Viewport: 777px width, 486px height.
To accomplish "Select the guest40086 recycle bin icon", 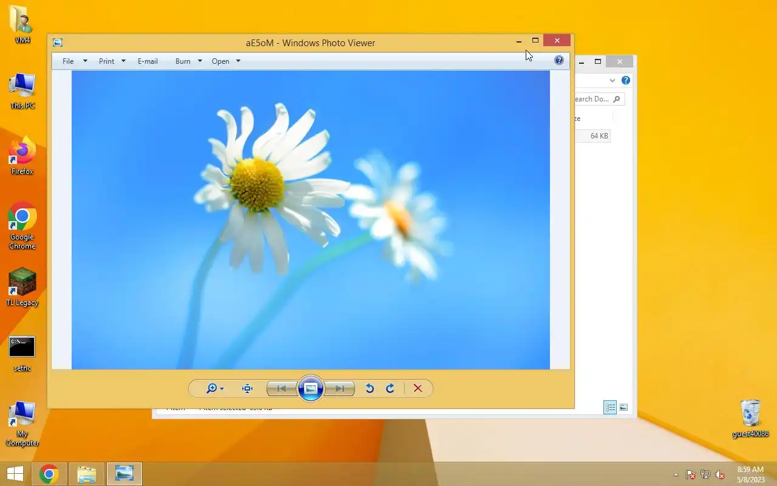I will coord(751,418).
